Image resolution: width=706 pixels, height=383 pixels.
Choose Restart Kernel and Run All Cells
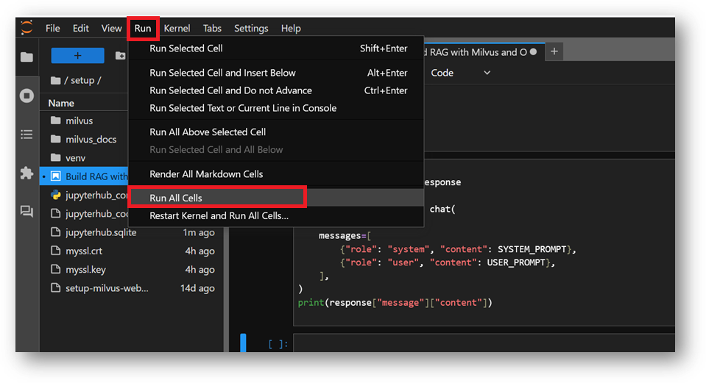click(219, 216)
